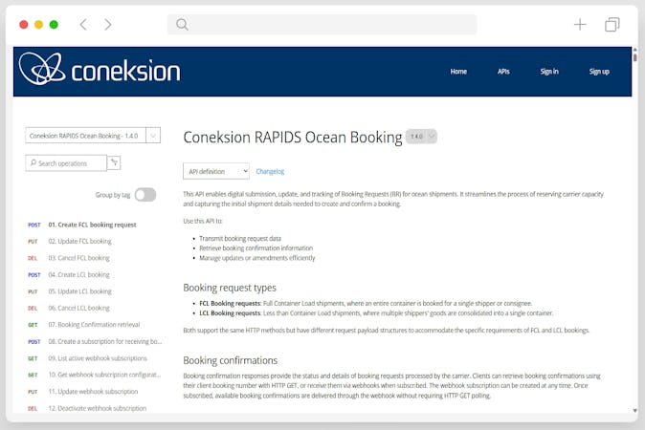This screenshot has height=430, width=645.
Task: Click Sign up in the header
Action: coord(599,72)
